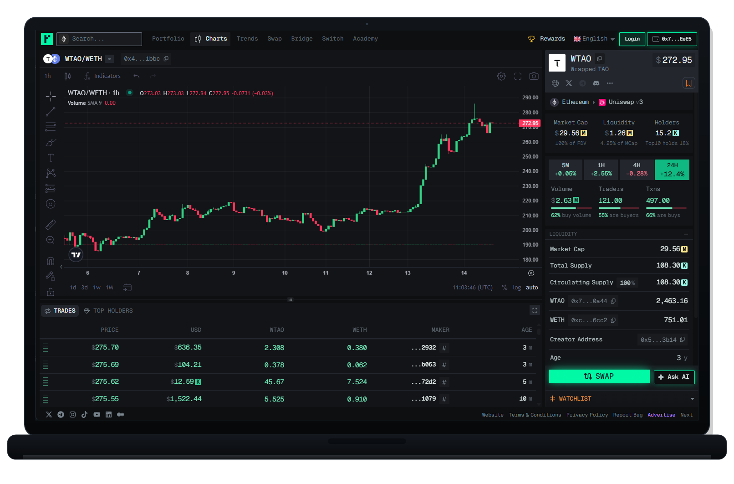Click the 55% buyers ratio bar
The height and width of the screenshot is (484, 734).
tap(618, 208)
